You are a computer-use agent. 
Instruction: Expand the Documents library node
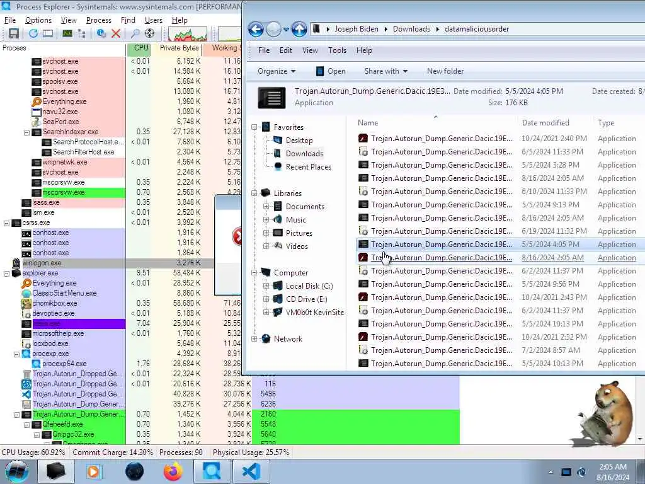point(266,207)
